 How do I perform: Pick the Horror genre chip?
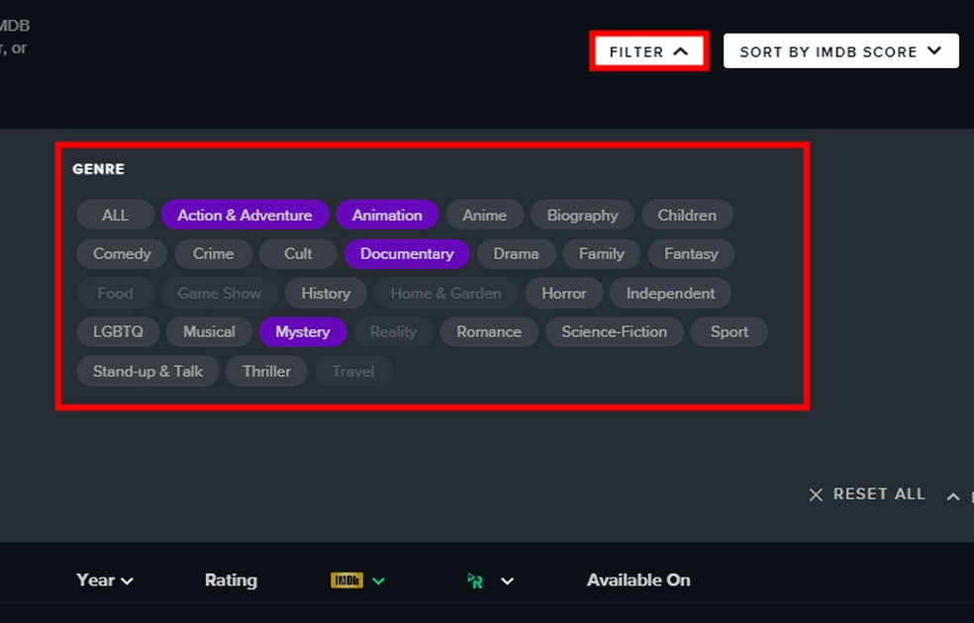point(564,293)
